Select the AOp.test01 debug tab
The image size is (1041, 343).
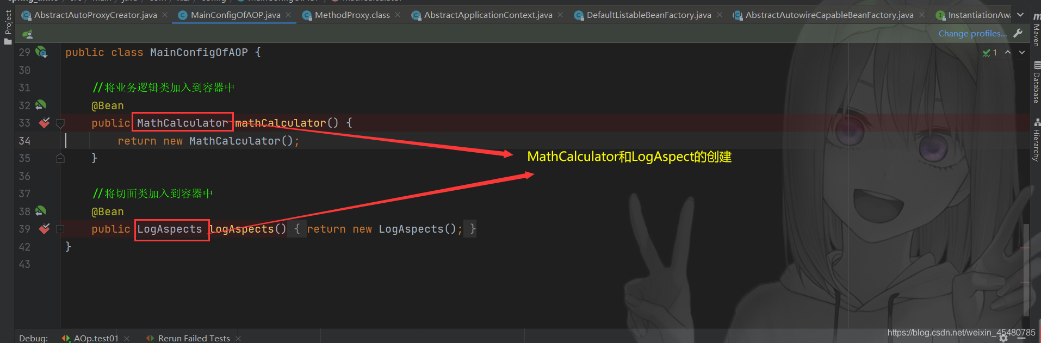(x=91, y=338)
